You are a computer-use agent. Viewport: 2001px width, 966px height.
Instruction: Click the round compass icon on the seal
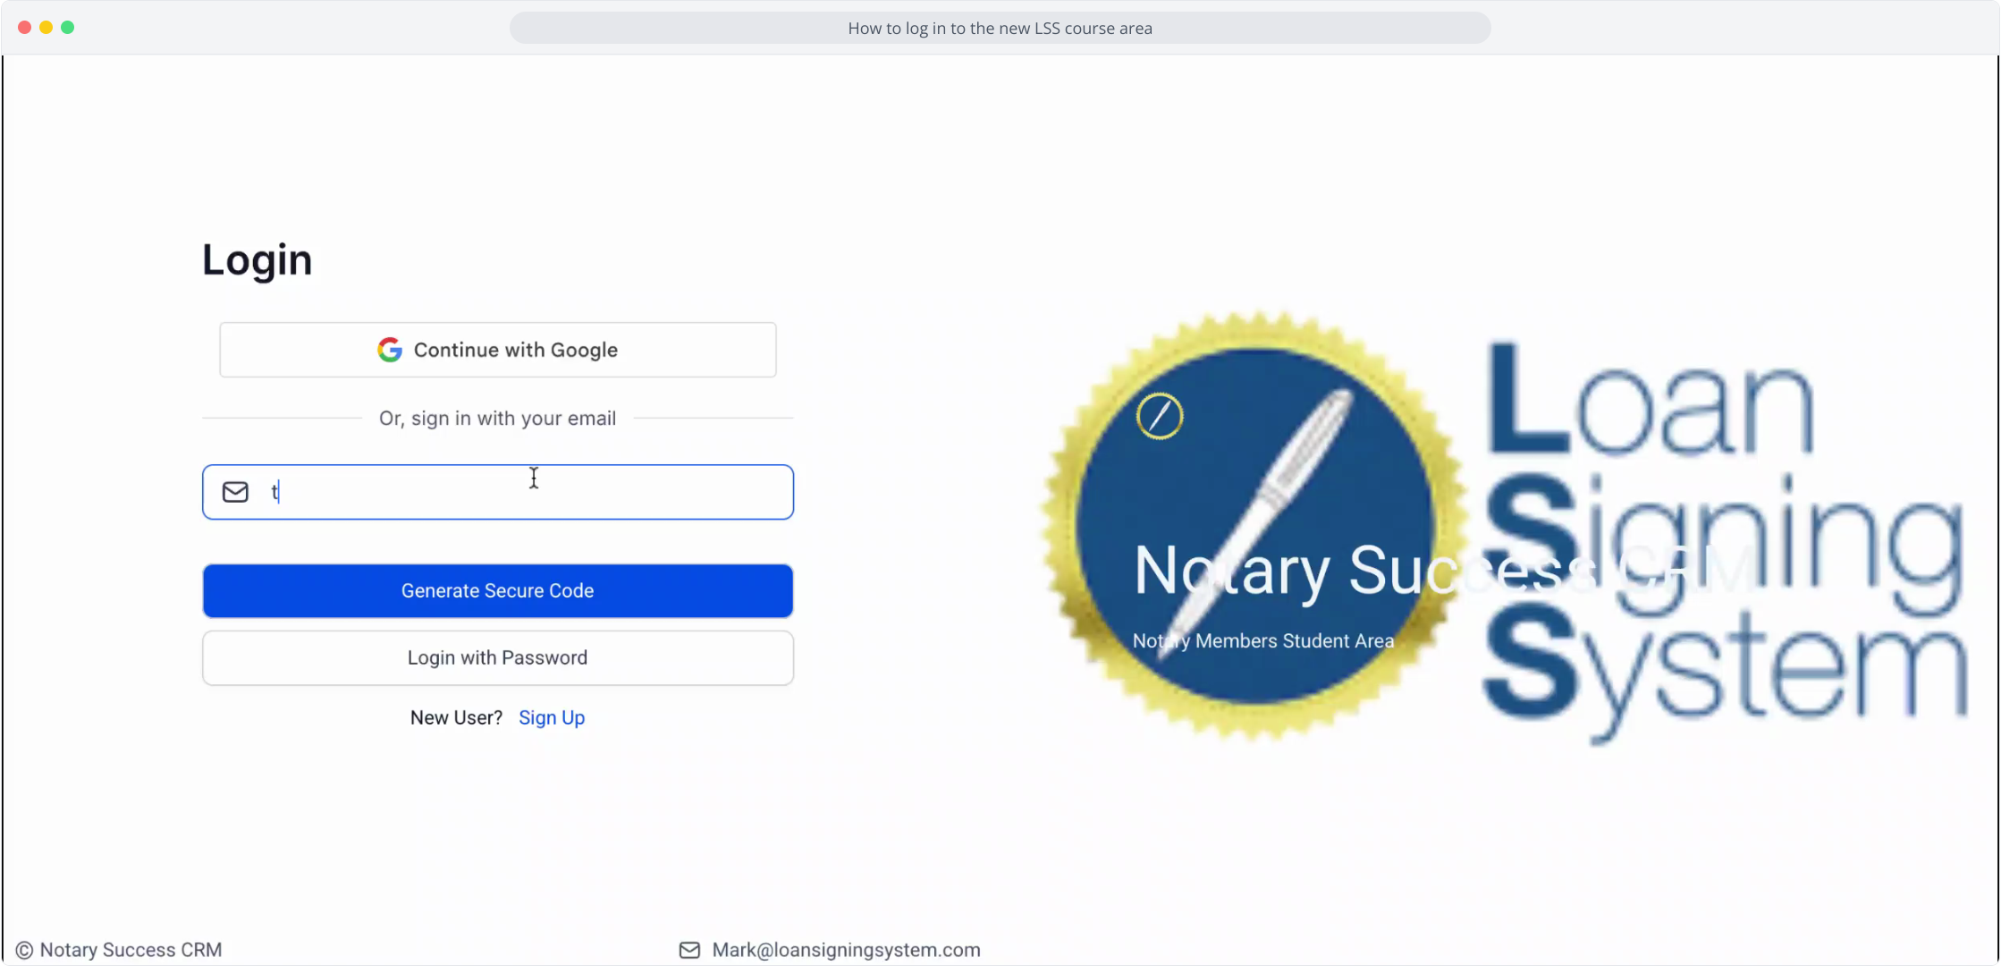click(1160, 416)
